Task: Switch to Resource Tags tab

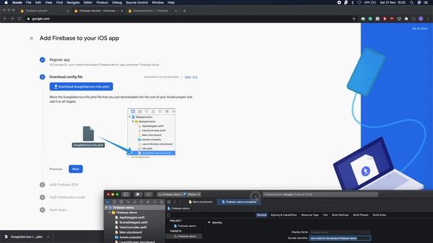Action: click(x=310, y=215)
